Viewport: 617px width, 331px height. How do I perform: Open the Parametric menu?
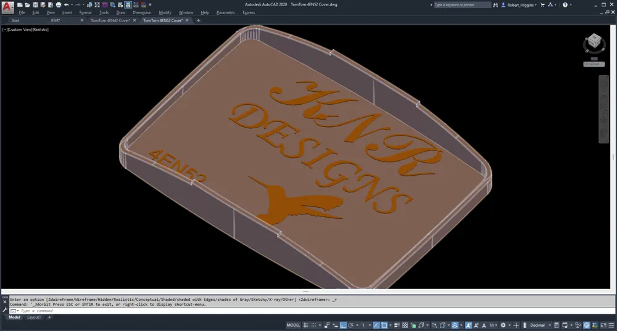[x=226, y=12]
